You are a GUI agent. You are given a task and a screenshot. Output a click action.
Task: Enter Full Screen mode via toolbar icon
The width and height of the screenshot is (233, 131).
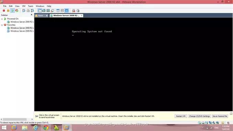pyautogui.click(x=44, y=11)
